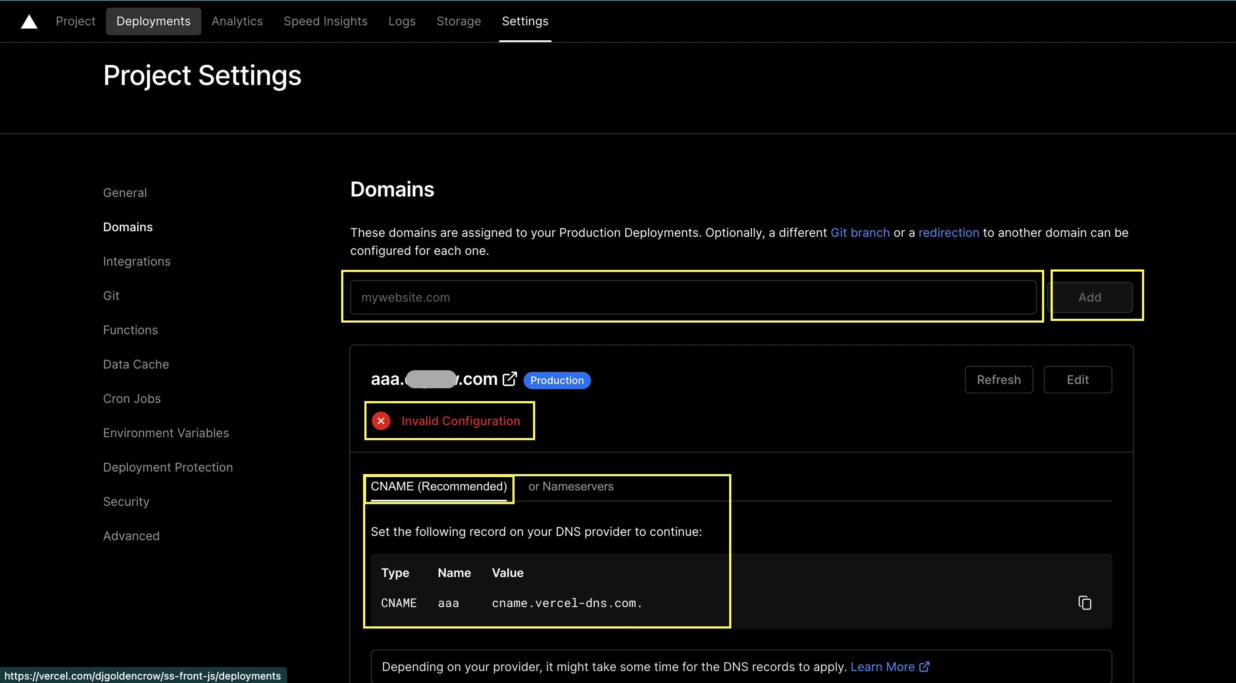This screenshot has width=1236, height=683.
Task: Switch to the Deployments tab
Action: (x=154, y=21)
